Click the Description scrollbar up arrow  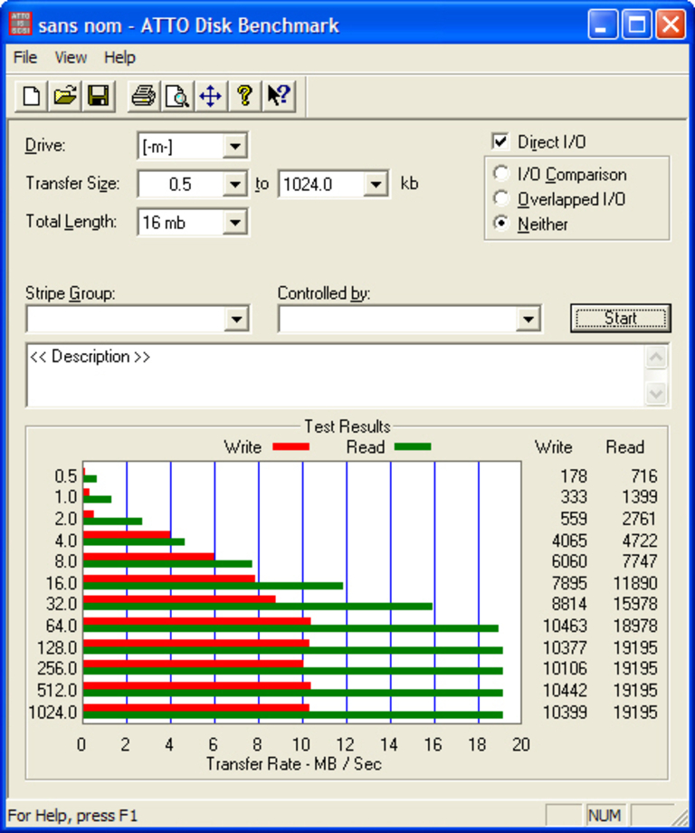(656, 357)
